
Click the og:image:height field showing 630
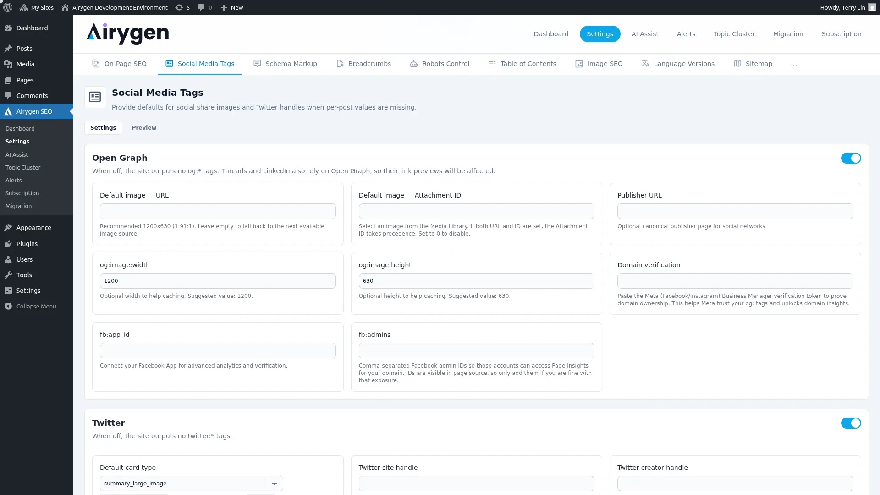pos(477,281)
